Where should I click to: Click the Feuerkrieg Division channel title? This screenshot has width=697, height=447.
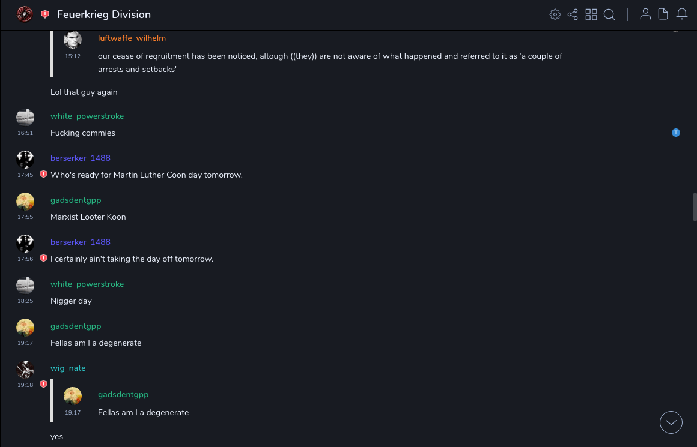tap(104, 14)
